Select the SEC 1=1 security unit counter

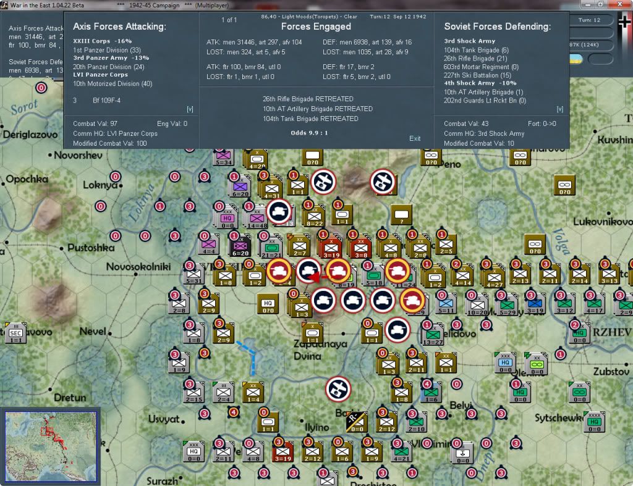[15, 333]
